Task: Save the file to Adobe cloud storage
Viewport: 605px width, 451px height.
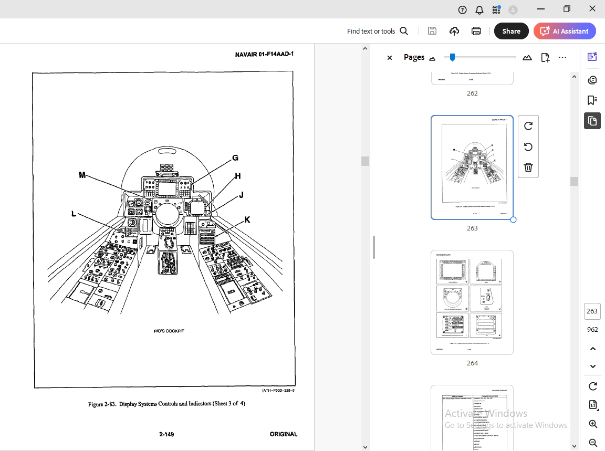Action: [x=454, y=31]
